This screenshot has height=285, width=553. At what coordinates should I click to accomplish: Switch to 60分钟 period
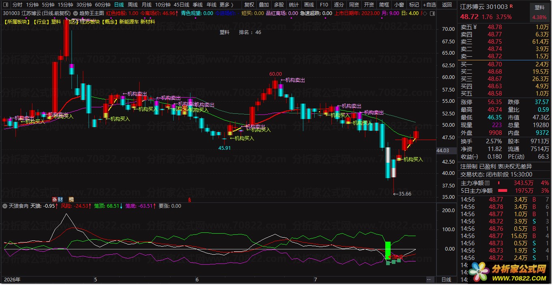coord(103,5)
